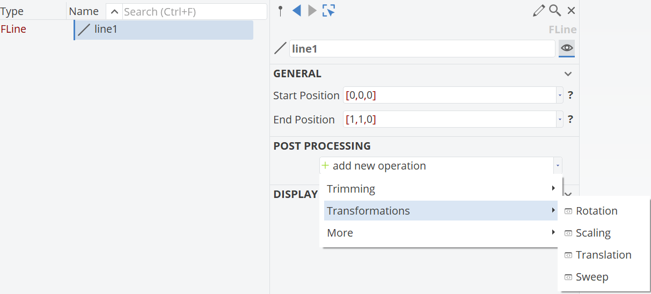
Task: Go back with the blue left arrow
Action: [x=296, y=10]
